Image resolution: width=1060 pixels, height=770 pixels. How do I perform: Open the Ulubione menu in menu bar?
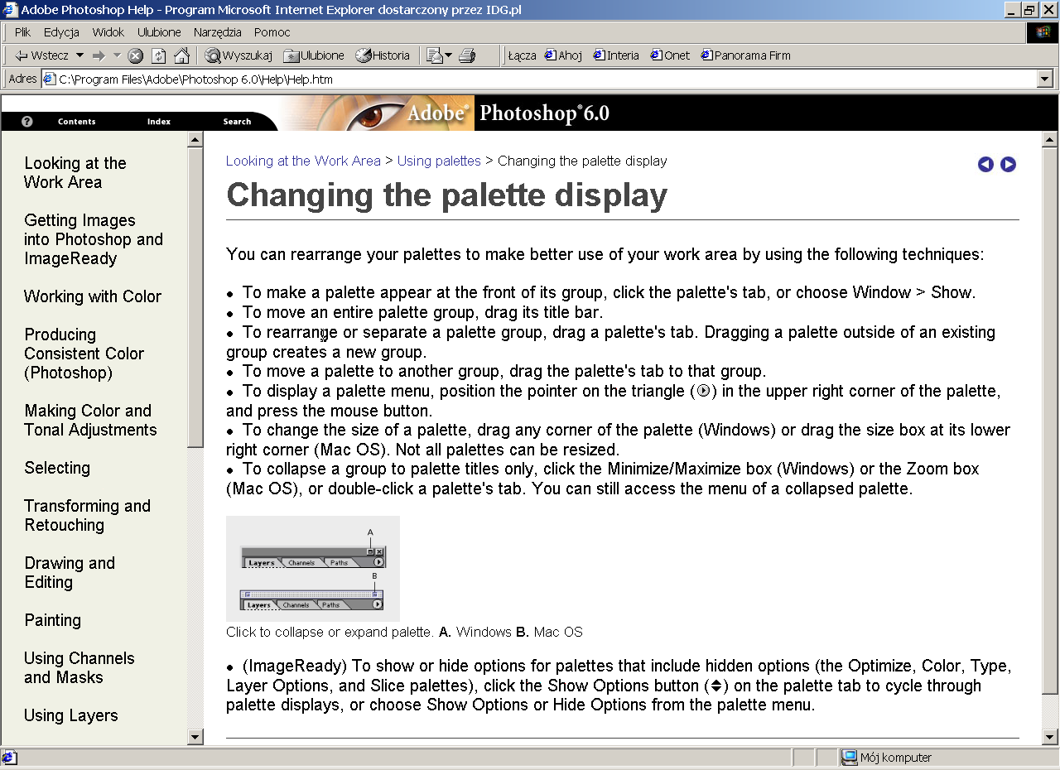tap(159, 32)
